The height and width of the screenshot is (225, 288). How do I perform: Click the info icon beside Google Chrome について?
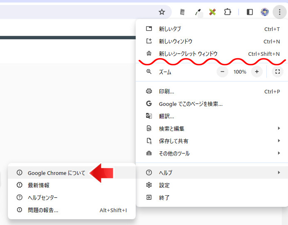[19, 172]
